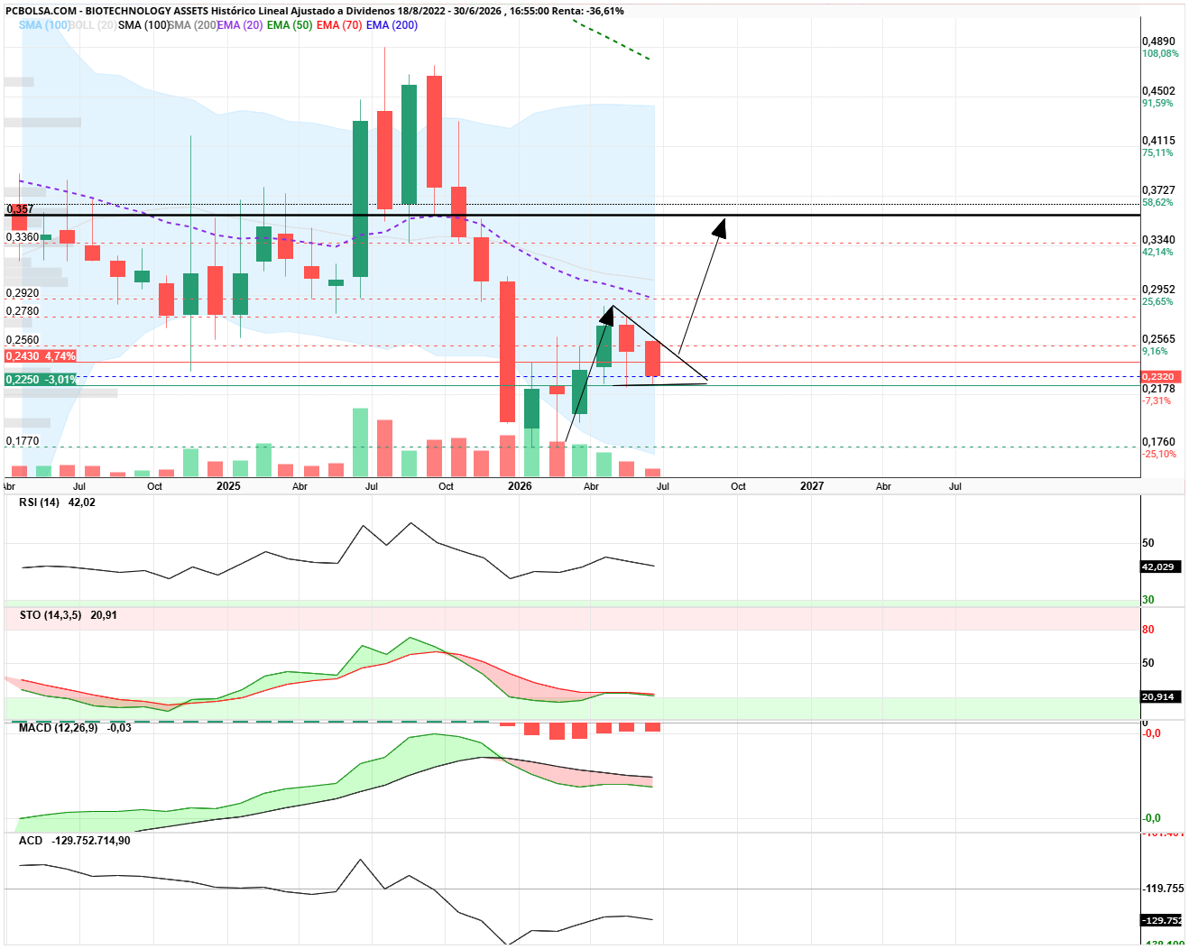
Task: Click the green '0,2250 -3,01%' level tag
Action: point(41,380)
